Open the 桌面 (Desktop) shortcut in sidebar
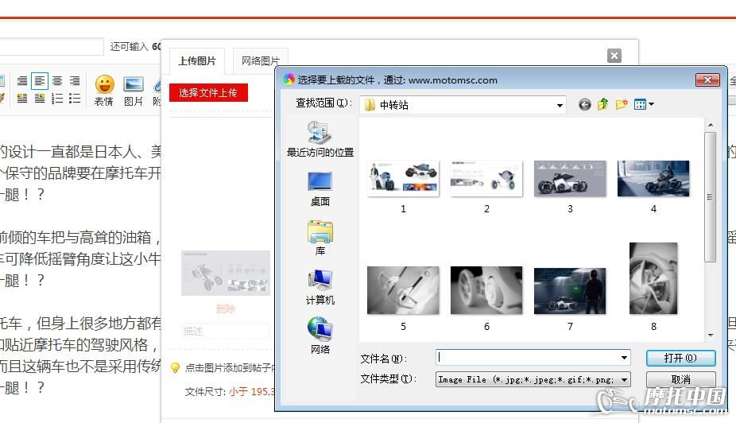The image size is (736, 423). tap(320, 188)
